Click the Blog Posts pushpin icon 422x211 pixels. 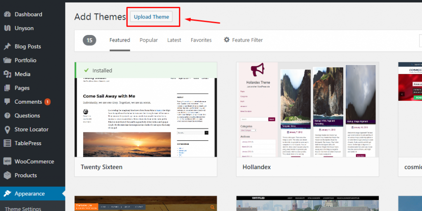pyautogui.click(x=7, y=46)
